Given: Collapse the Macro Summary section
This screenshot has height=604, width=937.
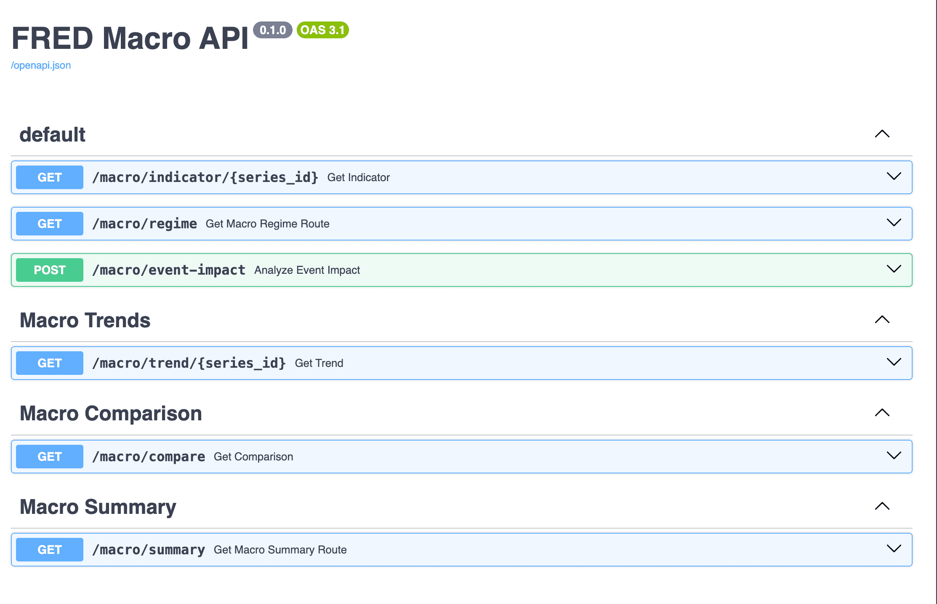Looking at the screenshot, I should (x=882, y=507).
